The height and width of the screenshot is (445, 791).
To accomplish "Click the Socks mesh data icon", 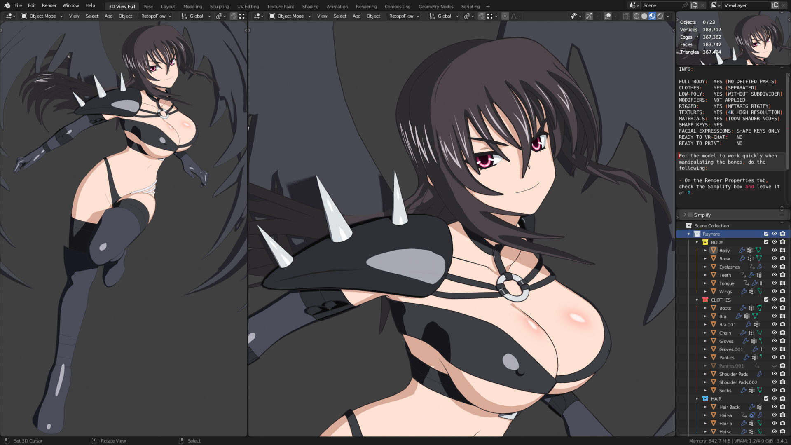I will [x=760, y=390].
